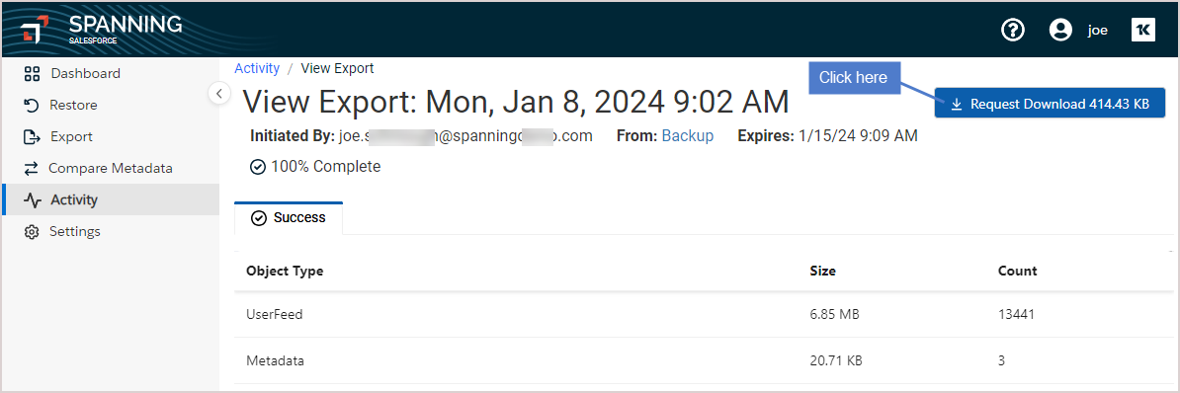The width and height of the screenshot is (1180, 393).
Task: Select the Compare Metadata arrows icon
Action: pyautogui.click(x=31, y=168)
